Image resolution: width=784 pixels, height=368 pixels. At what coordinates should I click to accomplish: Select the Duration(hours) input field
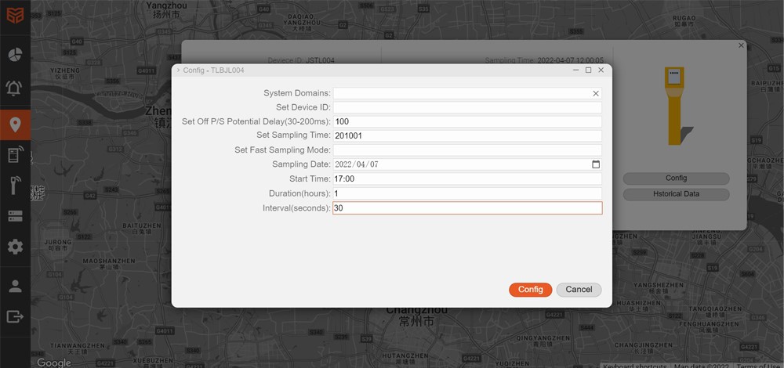point(466,193)
